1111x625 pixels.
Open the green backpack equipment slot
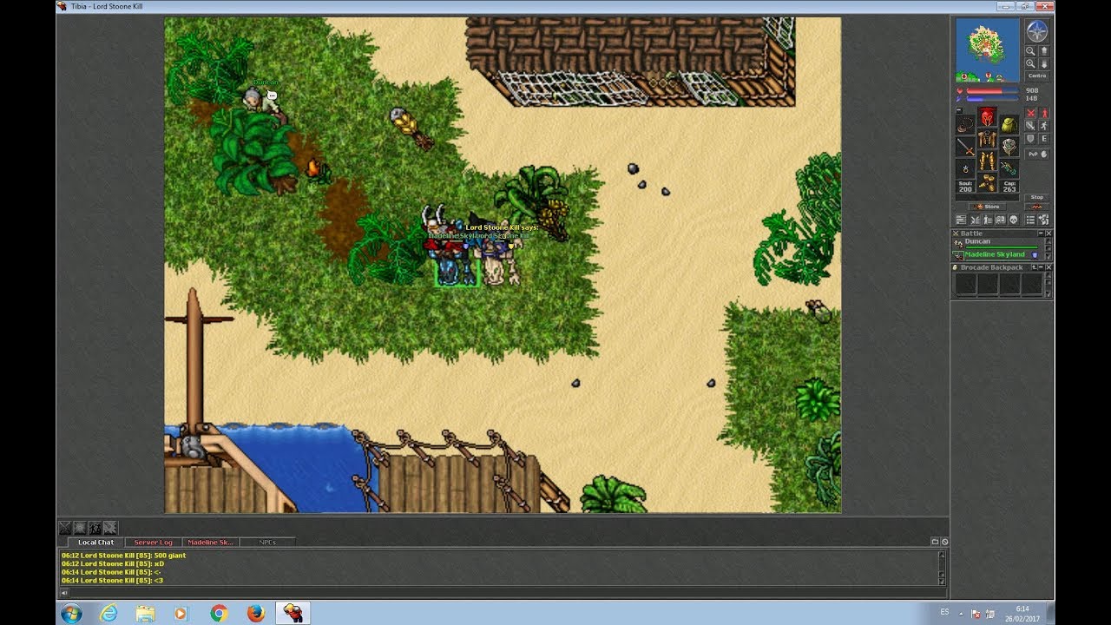point(1009,125)
